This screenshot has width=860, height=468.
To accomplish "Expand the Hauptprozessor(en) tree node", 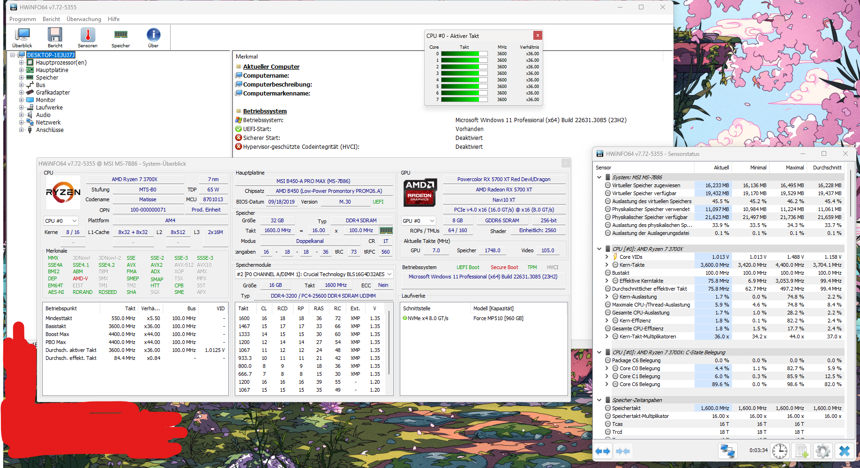I will 21,62.
